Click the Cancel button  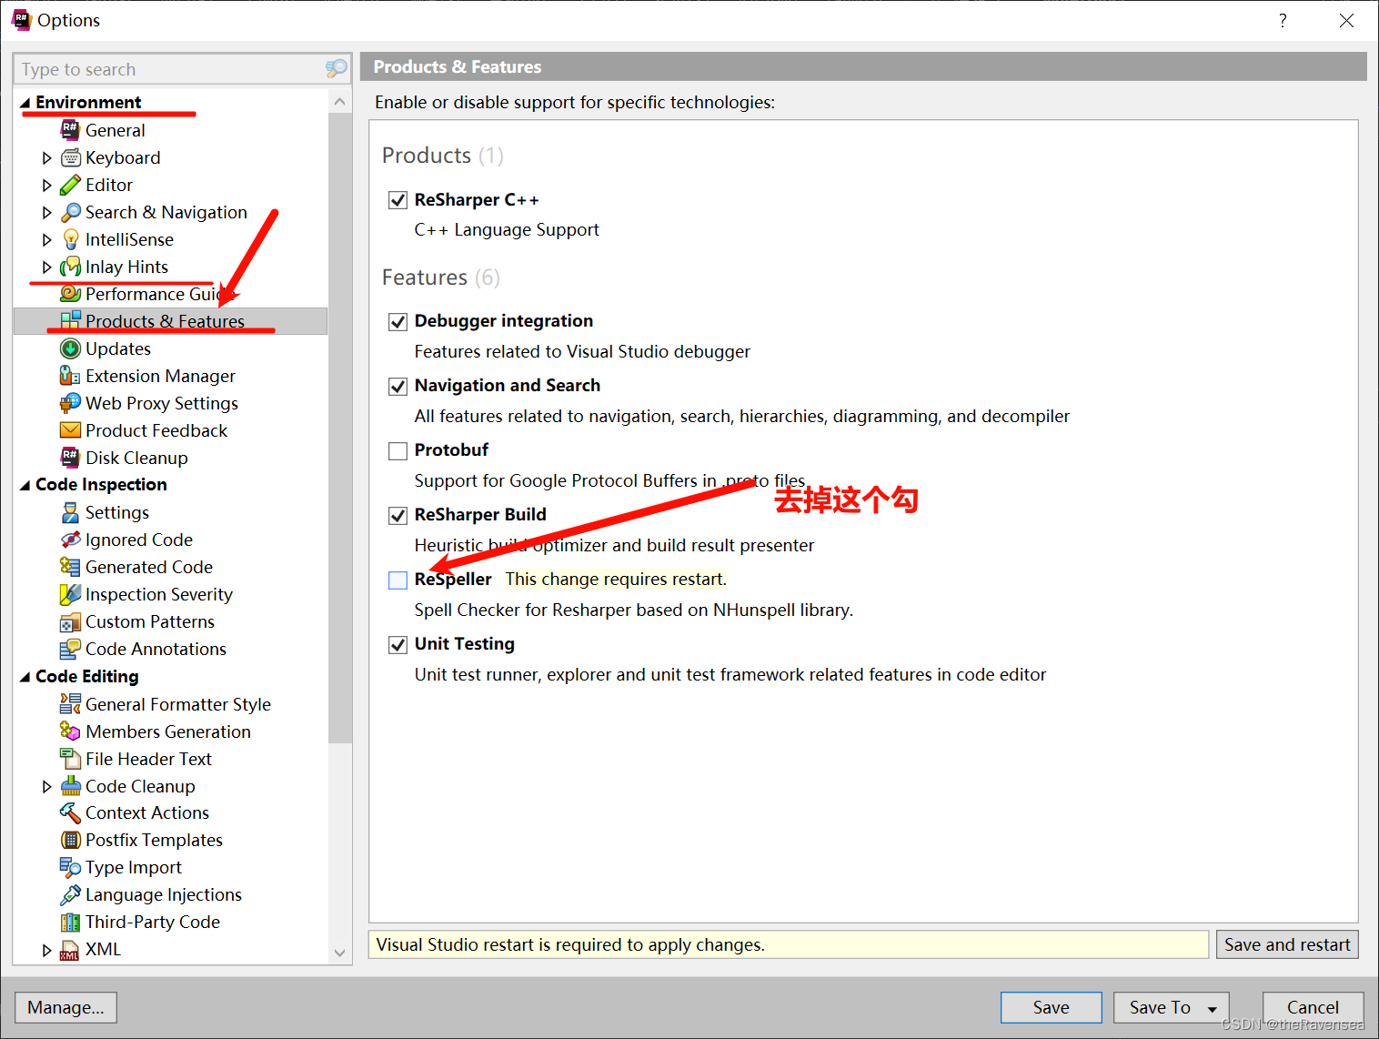click(1313, 1007)
